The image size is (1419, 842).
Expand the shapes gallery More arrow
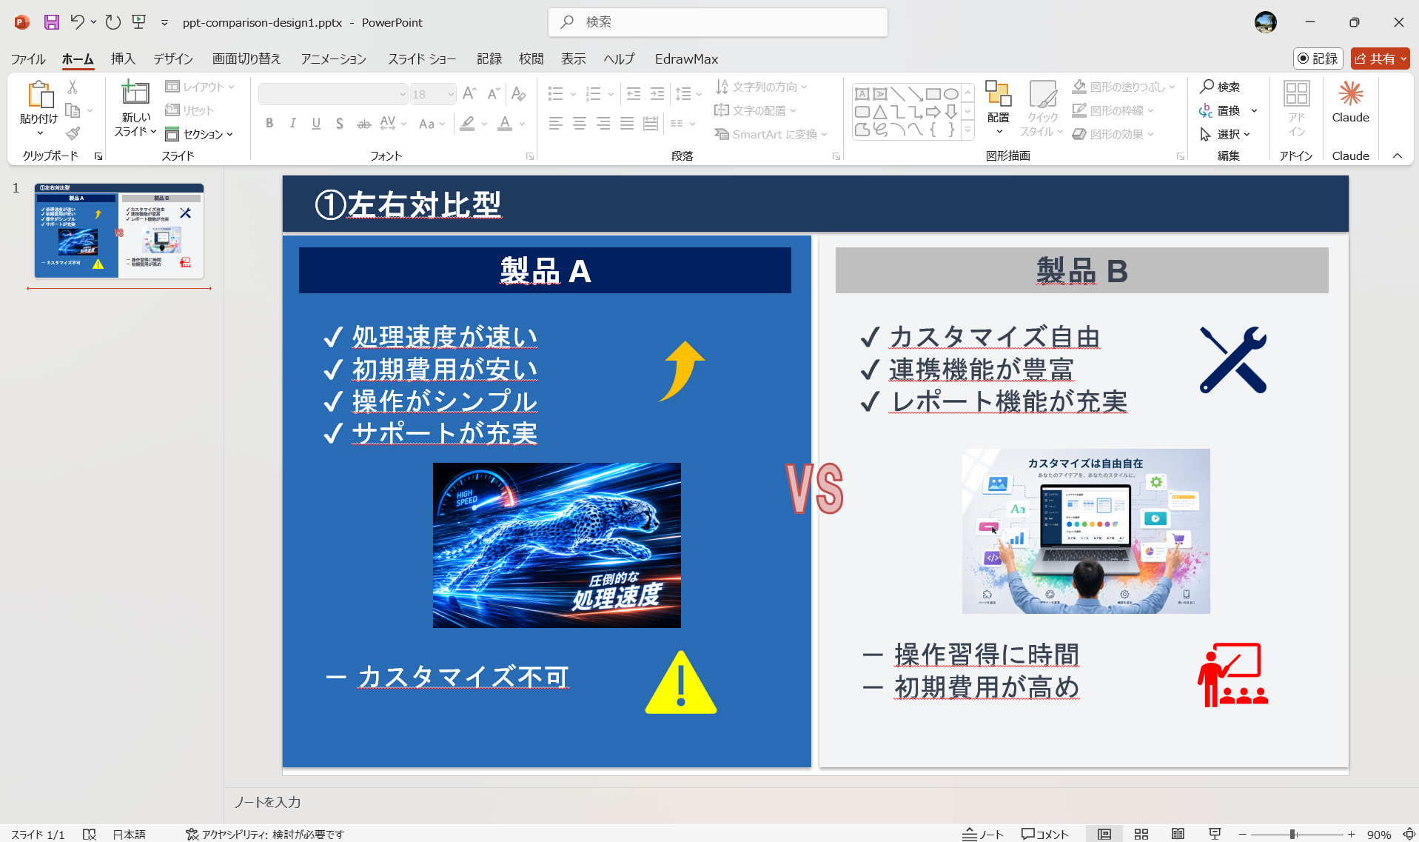pyautogui.click(x=967, y=130)
